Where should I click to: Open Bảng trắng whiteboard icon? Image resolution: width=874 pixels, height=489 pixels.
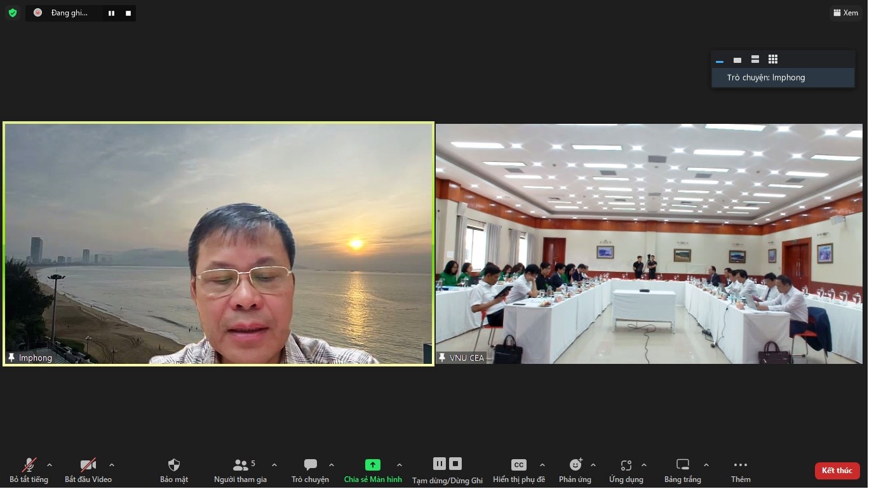pyautogui.click(x=683, y=466)
